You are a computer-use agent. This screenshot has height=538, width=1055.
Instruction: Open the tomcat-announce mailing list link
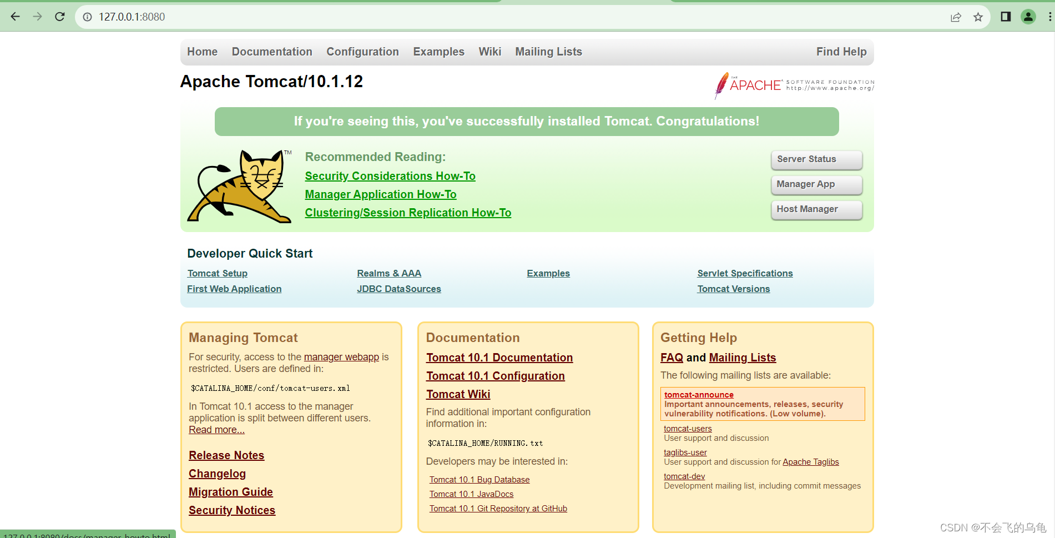click(699, 395)
